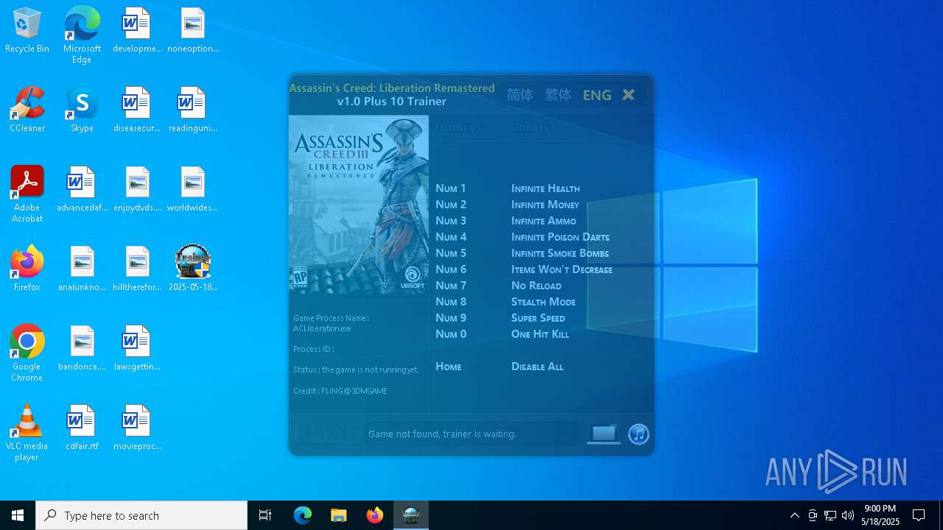Image resolution: width=943 pixels, height=530 pixels.
Task: Open the Windows Start menu
Action: coord(18,515)
